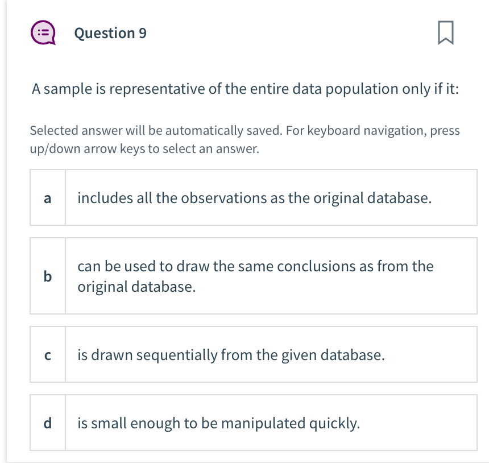Click the answer mentioning all observations included
Screen dimensions: 489x463
click(x=255, y=197)
